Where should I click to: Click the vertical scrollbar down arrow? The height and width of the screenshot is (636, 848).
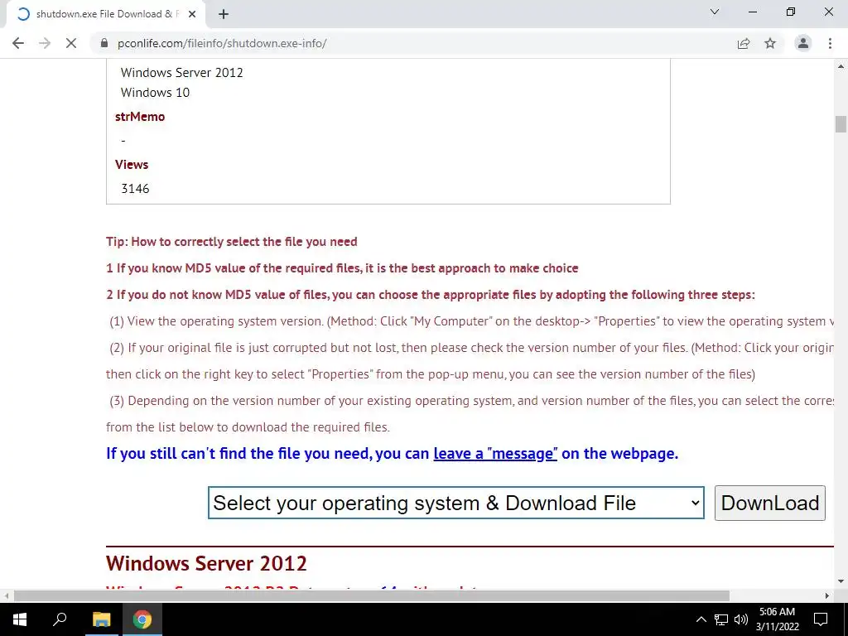841,582
